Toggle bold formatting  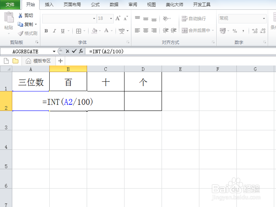coord(46,31)
